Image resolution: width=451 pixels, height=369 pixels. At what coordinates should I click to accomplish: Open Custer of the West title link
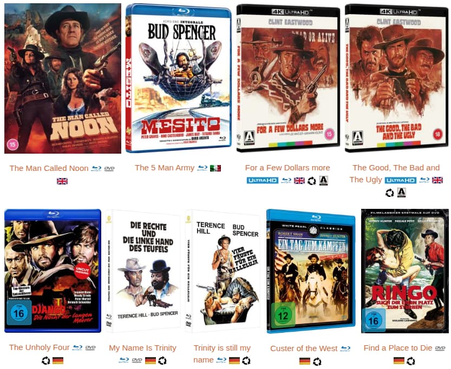304,348
